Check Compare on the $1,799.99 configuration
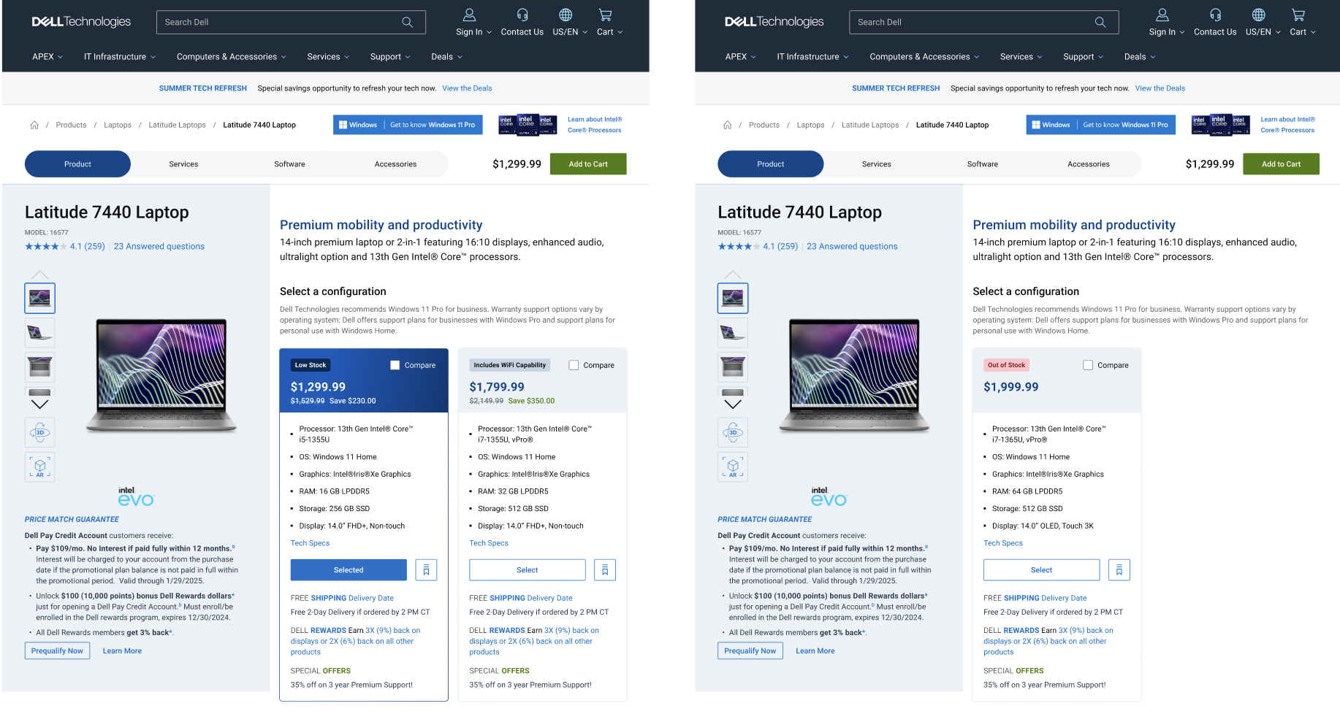1340x714 pixels. click(574, 365)
